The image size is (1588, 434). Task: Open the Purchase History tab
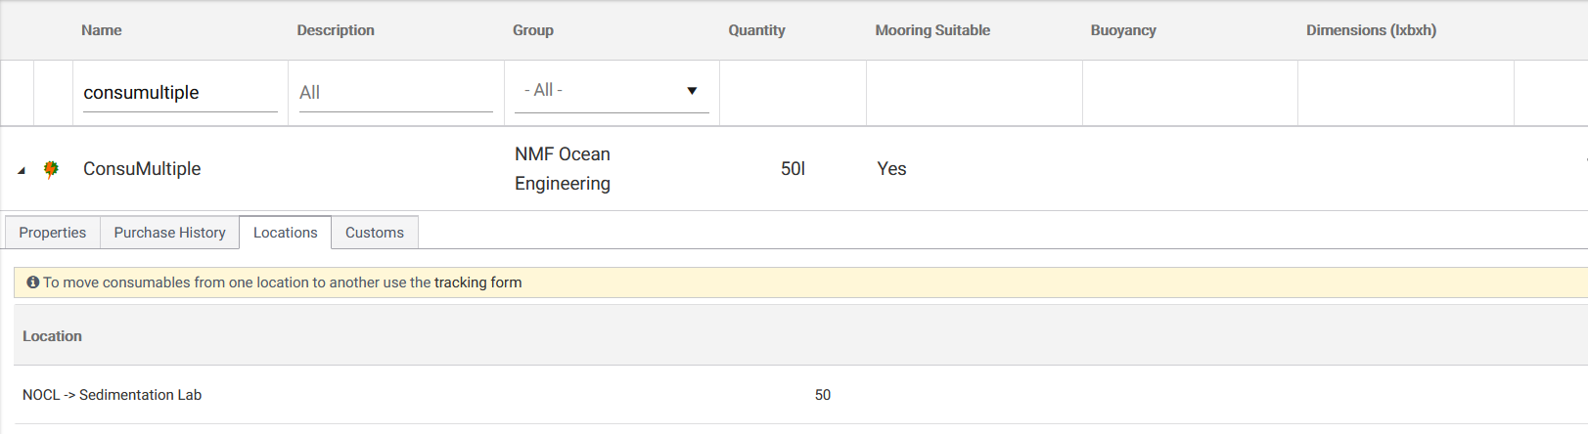pyautogui.click(x=169, y=233)
